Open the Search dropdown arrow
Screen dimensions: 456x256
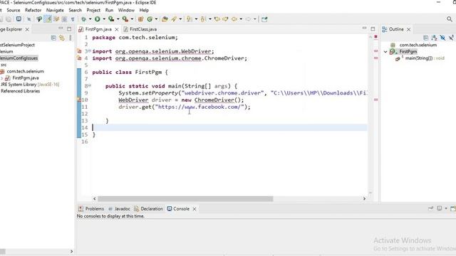[x=180, y=19]
